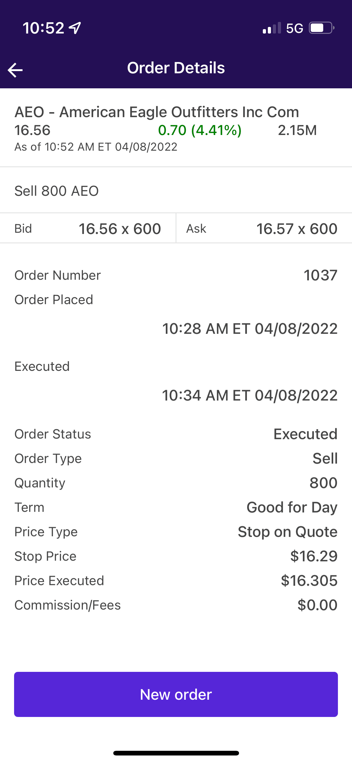Tap the $16.305 executed price value

(x=309, y=581)
